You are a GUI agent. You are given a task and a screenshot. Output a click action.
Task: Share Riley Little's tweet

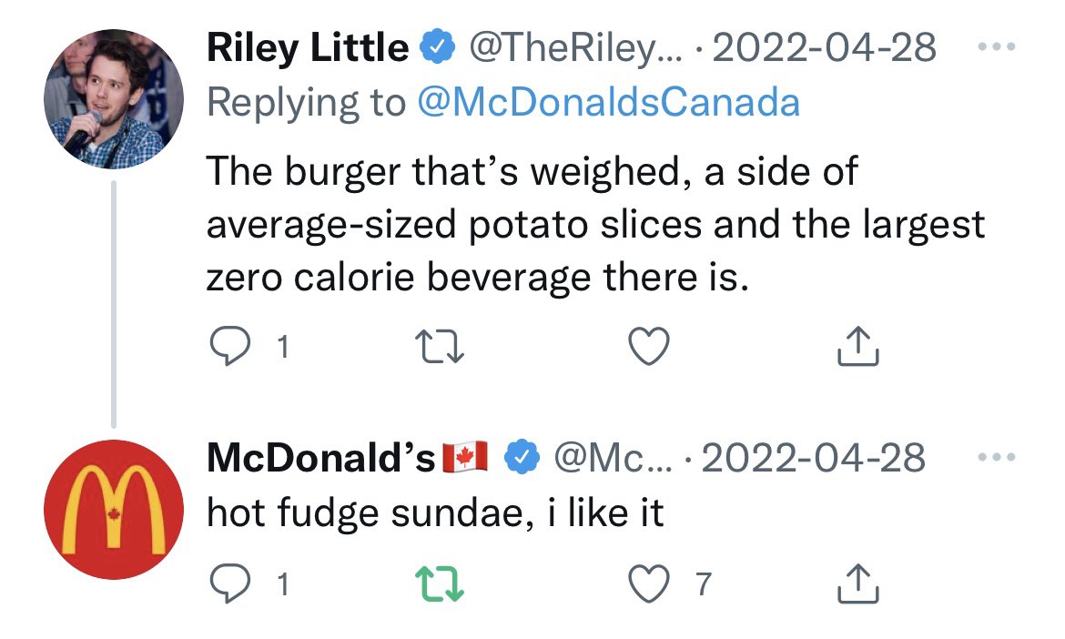click(x=857, y=346)
